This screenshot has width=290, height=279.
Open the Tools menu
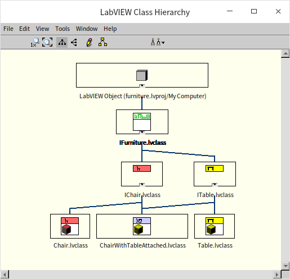63,29
